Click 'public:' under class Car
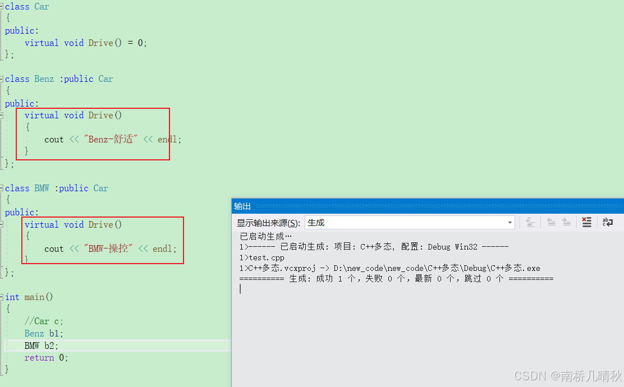The width and height of the screenshot is (624, 387). (21, 31)
